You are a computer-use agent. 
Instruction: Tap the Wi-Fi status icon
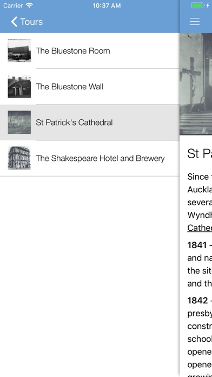pos(29,5)
